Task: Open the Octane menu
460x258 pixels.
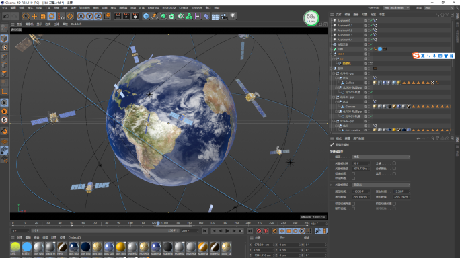Action: (184, 8)
